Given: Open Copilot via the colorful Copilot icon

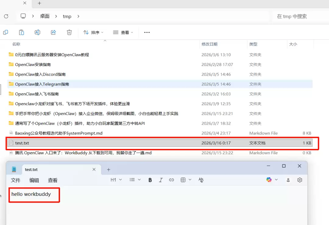Looking at the screenshot, I should pos(269,180).
